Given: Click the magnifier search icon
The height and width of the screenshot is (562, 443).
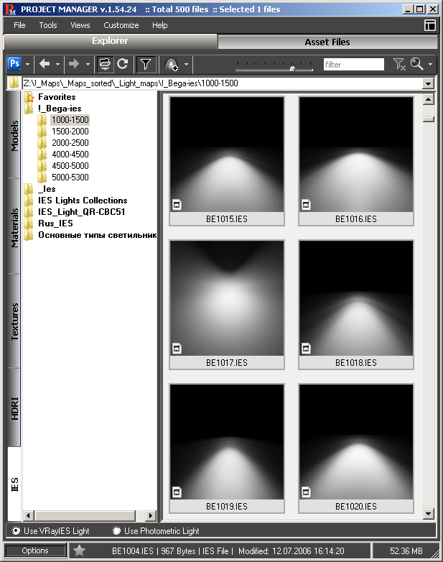Looking at the screenshot, I should pyautogui.click(x=416, y=64).
